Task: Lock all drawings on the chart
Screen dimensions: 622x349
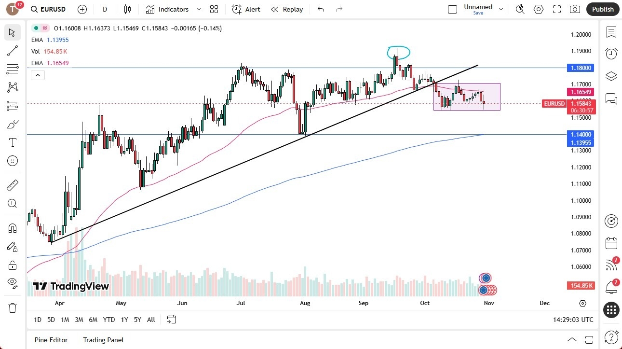Action: point(12,265)
